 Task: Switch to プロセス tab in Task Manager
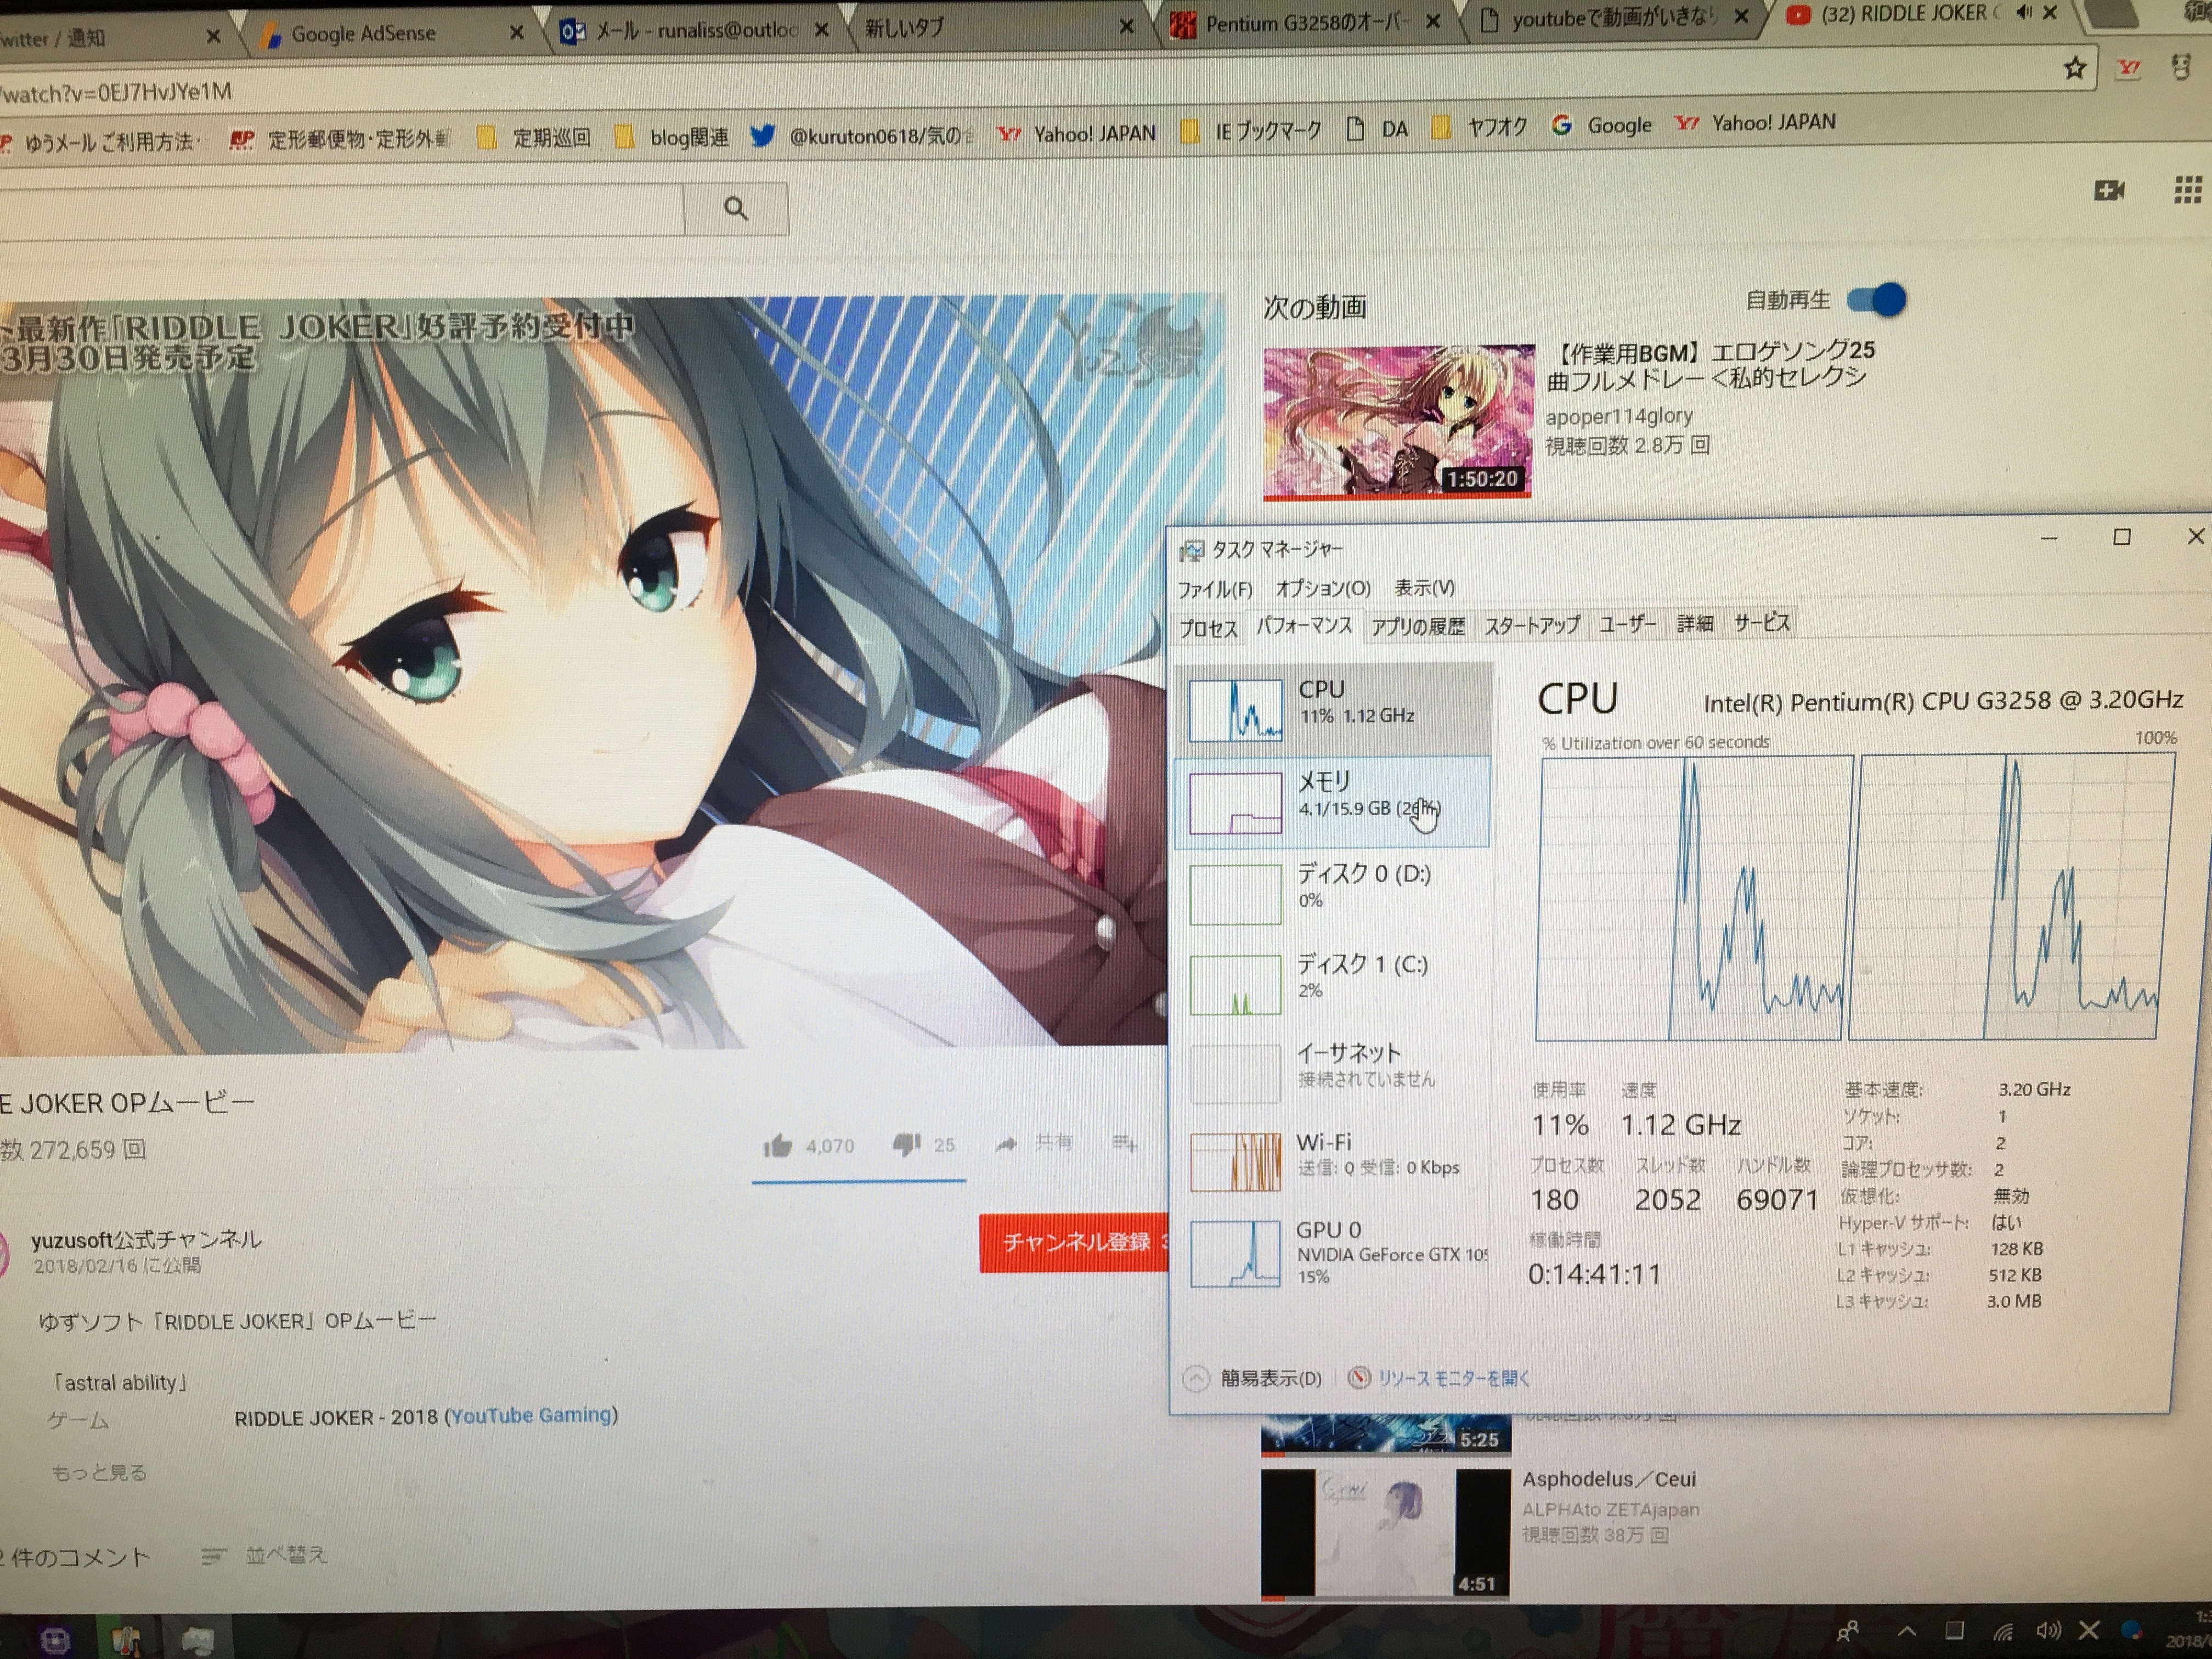[x=1208, y=628]
